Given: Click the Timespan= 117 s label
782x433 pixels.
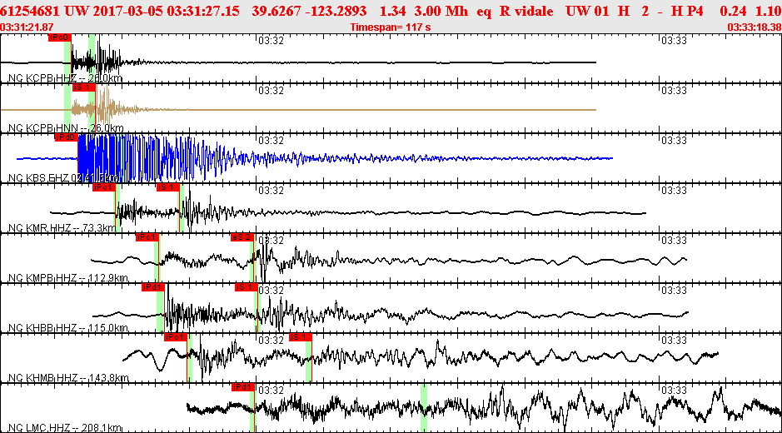Looking at the screenshot, I should (391, 27).
